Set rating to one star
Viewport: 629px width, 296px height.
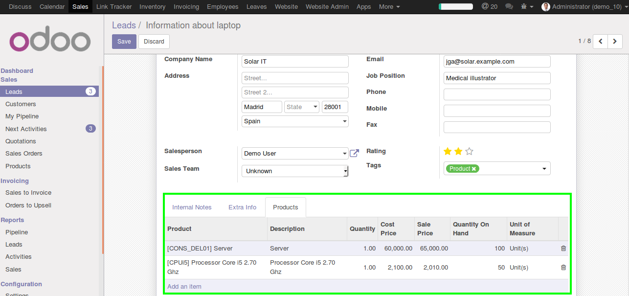pyautogui.click(x=448, y=152)
